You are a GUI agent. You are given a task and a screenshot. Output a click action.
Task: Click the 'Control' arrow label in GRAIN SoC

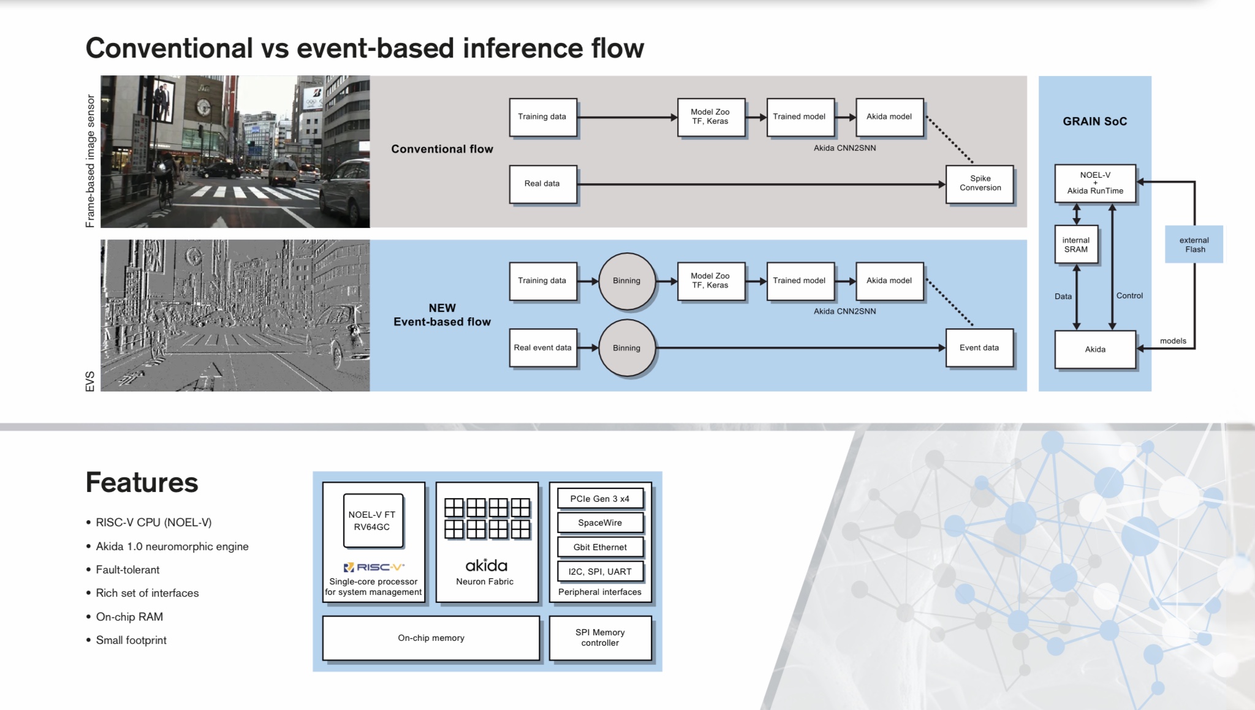point(1129,296)
